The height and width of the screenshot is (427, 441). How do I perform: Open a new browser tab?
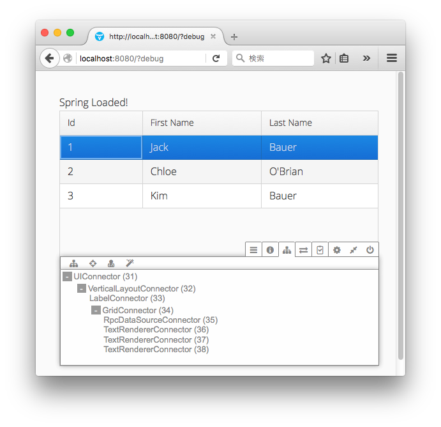pyautogui.click(x=234, y=36)
